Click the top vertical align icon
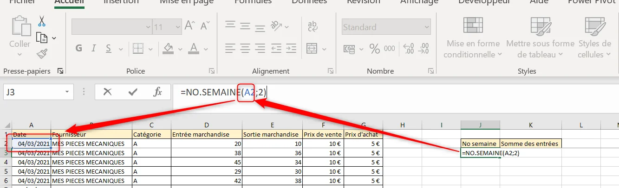The height and width of the screenshot is (188, 619). [x=230, y=25]
